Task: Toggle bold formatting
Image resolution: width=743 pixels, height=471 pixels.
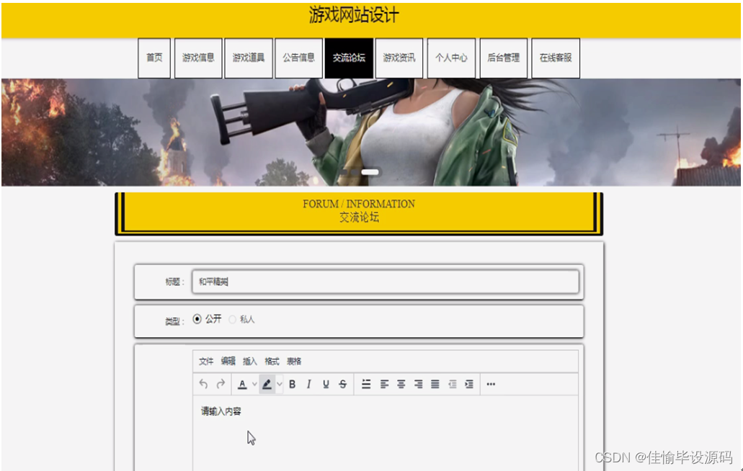Action: click(x=293, y=384)
